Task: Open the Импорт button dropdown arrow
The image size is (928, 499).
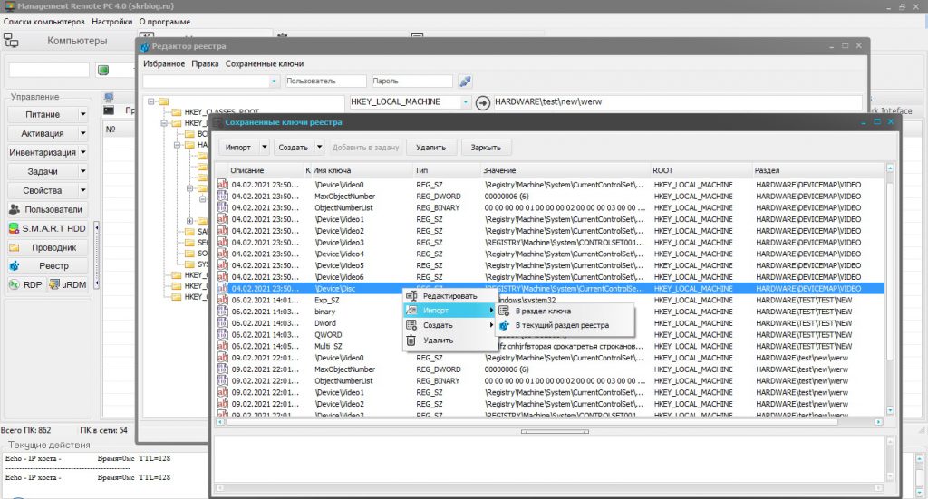Action: tap(265, 148)
